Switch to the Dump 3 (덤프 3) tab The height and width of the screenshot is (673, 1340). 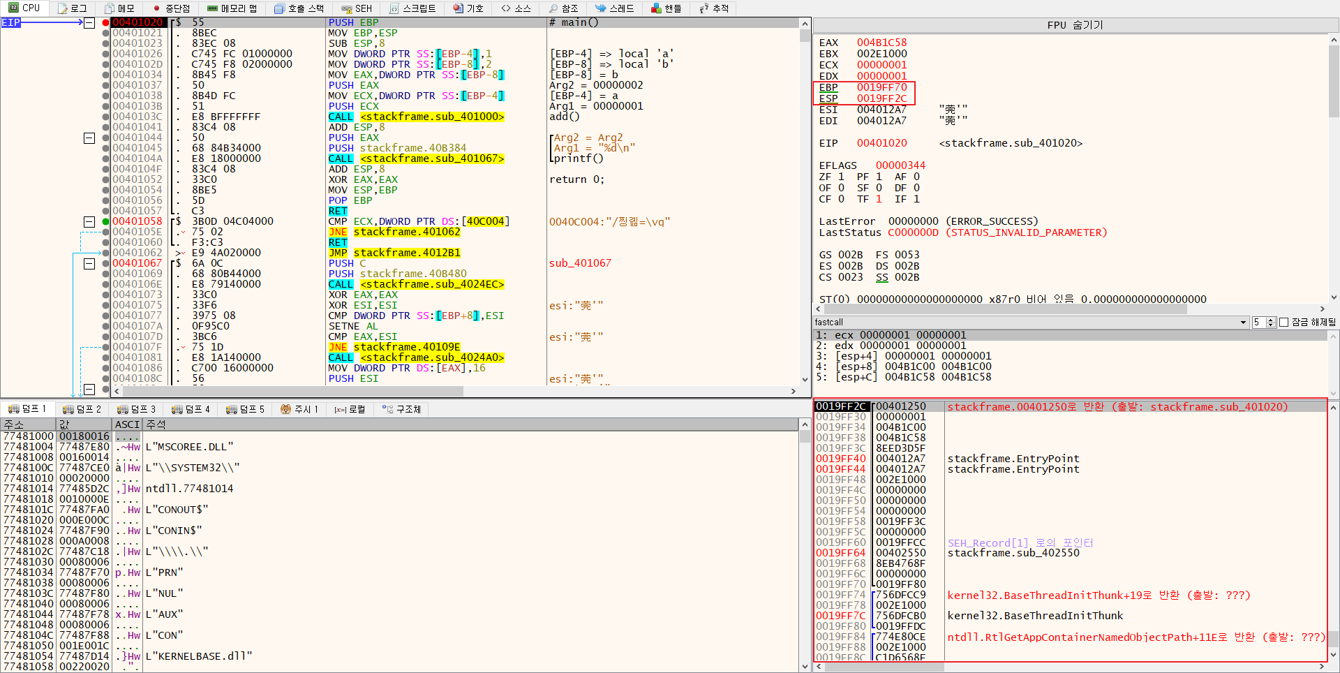click(x=136, y=409)
